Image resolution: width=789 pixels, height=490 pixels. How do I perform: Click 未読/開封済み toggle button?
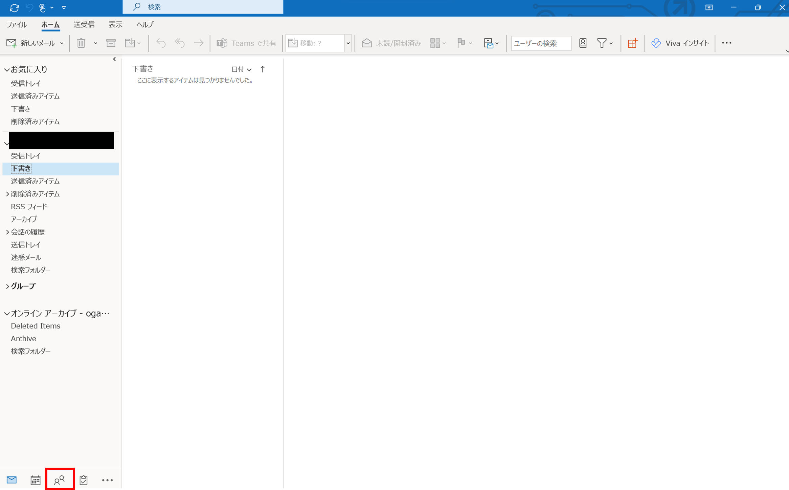tap(391, 43)
